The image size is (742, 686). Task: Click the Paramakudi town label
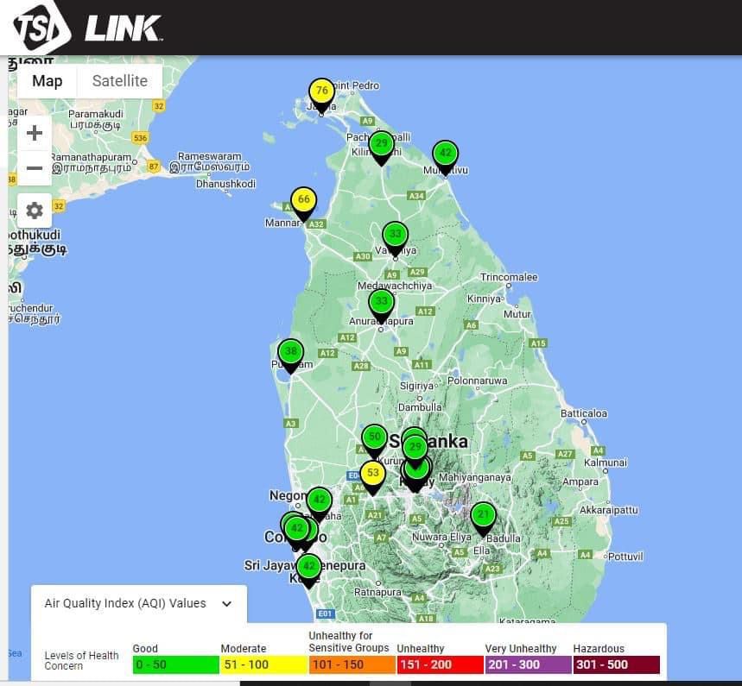[95, 114]
